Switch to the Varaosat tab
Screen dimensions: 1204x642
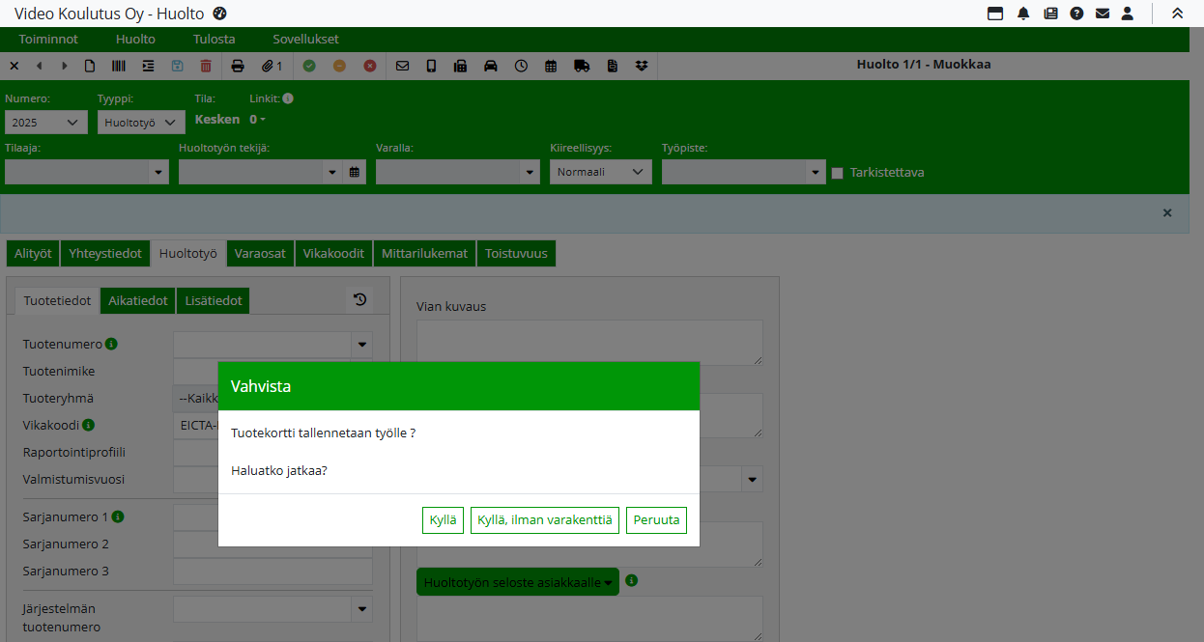click(x=260, y=254)
